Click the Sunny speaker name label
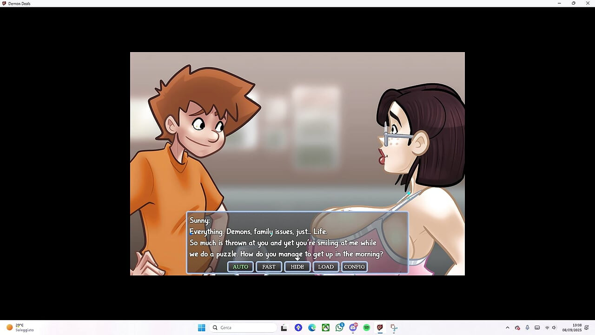 [x=199, y=221]
